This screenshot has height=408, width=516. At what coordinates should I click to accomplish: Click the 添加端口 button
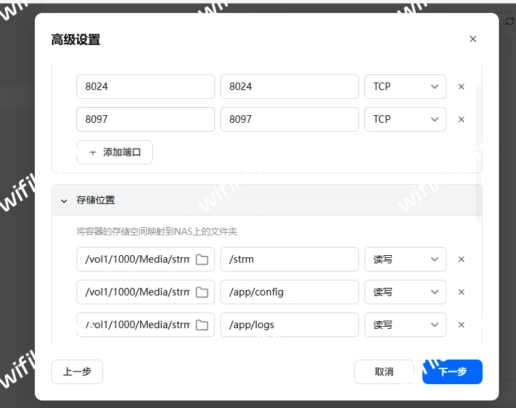(115, 152)
